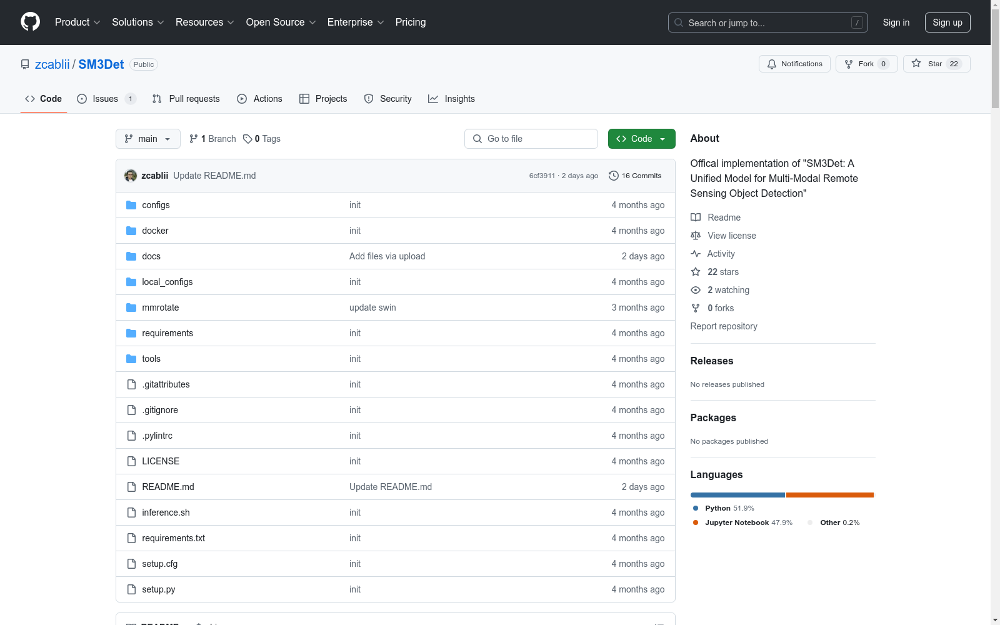Viewport: 1000px width, 625px height.
Task: Open commit hash 6cf3911
Action: click(x=542, y=176)
